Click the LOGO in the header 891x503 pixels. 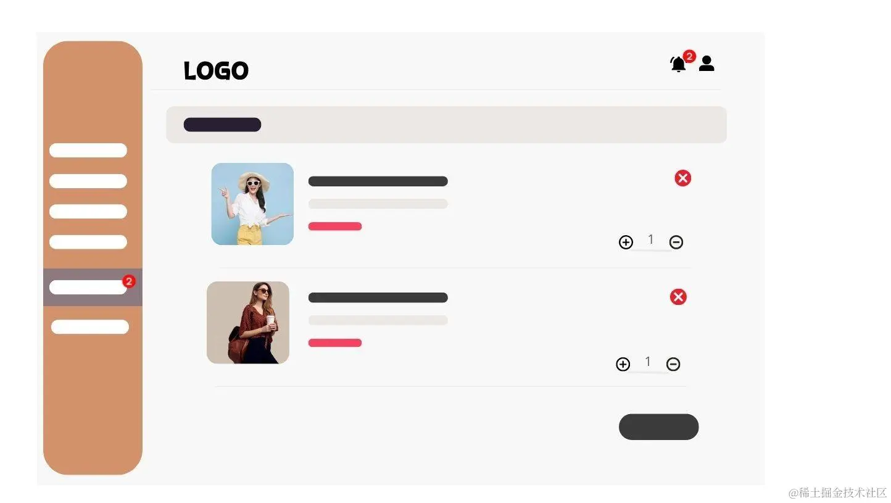point(216,71)
